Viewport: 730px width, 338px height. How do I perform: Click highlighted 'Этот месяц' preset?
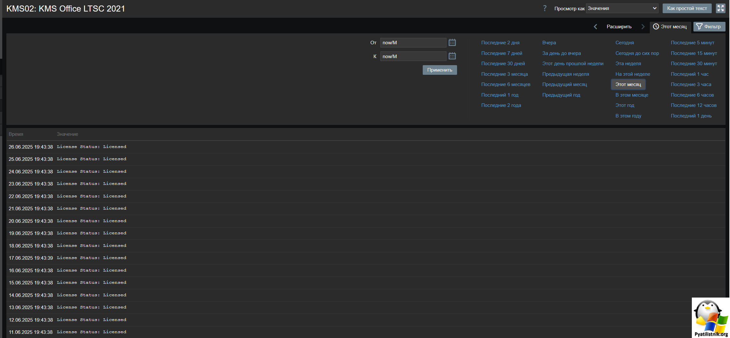coord(628,84)
